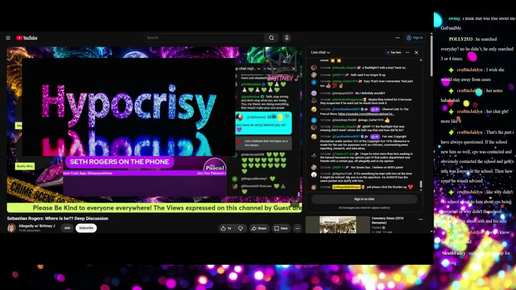Subscribe to Allegedly w/ Brittney J
Viewport: 516px width, 290px height.
click(86, 228)
